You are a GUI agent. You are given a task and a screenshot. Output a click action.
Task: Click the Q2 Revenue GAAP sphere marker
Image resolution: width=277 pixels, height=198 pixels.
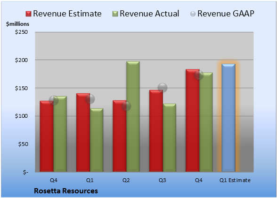pos(126,106)
